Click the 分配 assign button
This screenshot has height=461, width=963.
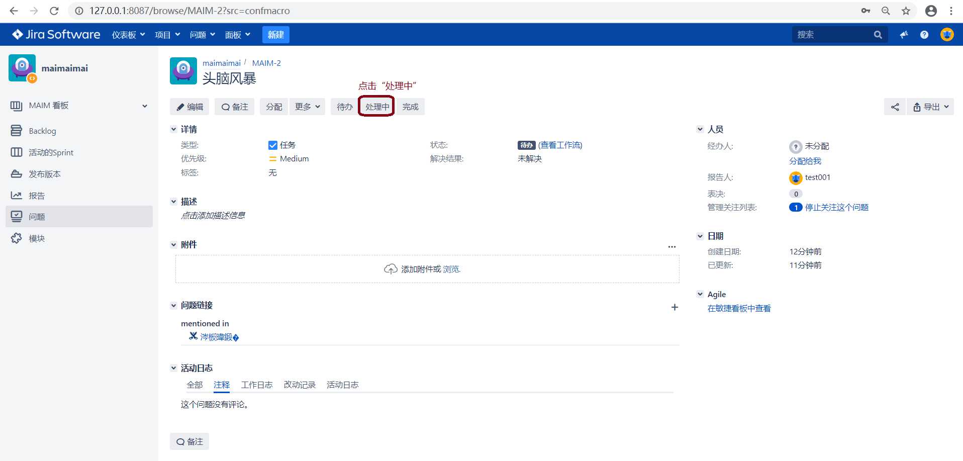click(x=274, y=107)
